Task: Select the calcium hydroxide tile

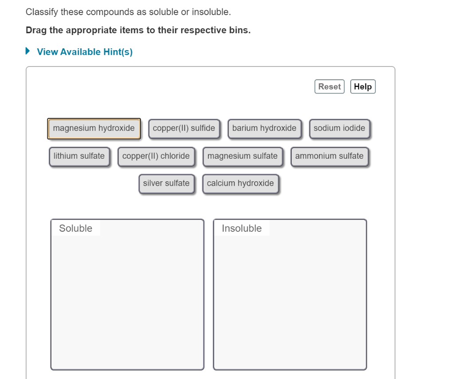Action: coord(241,184)
